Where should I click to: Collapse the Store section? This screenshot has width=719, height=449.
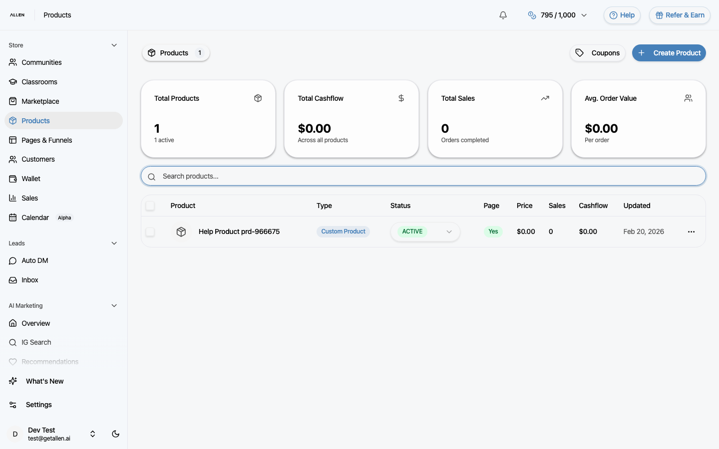(114, 45)
